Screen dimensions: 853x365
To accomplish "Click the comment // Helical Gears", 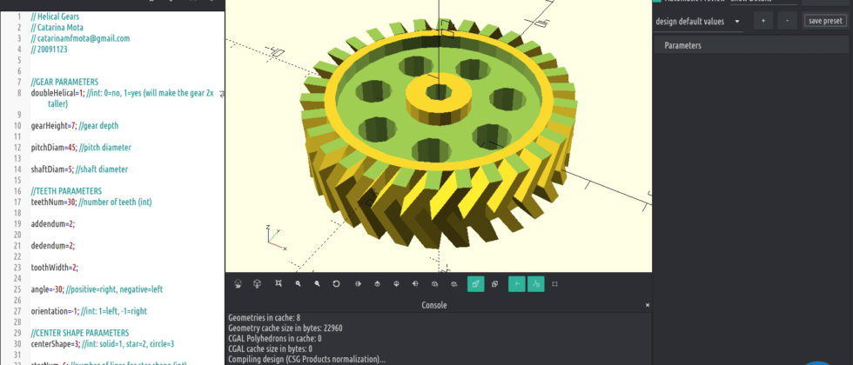I will 55,17.
